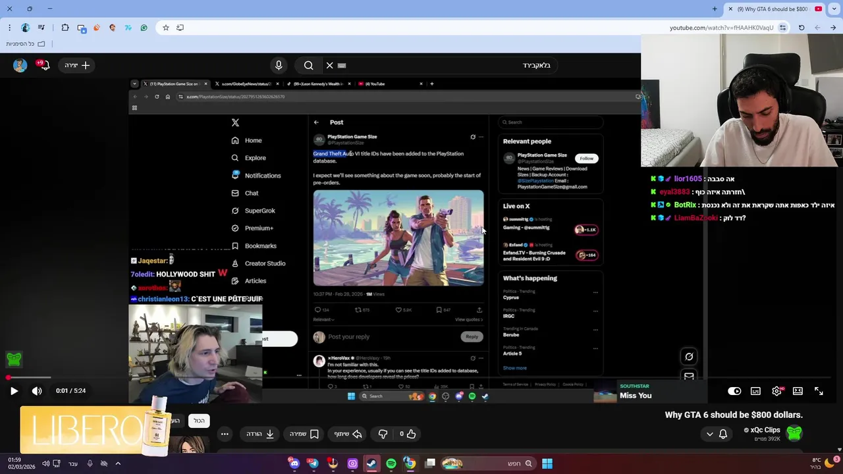Viewport: 843px width, 474px height.
Task: Clear the search box with the X
Action: click(329, 65)
